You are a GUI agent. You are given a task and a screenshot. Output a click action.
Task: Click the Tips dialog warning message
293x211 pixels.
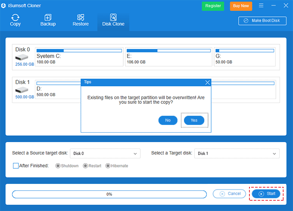(146, 100)
